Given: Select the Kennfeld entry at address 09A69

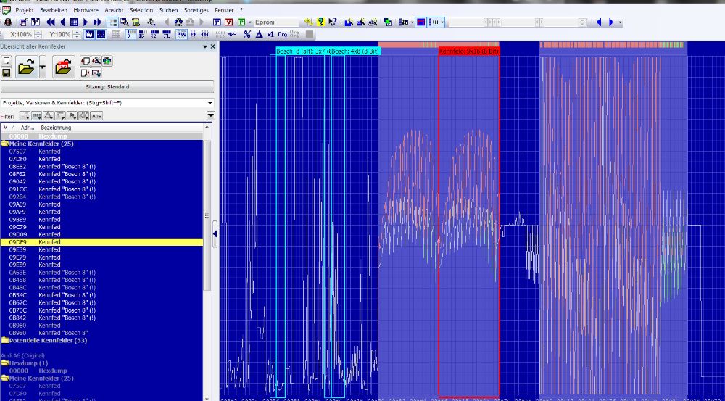Looking at the screenshot, I should point(49,204).
